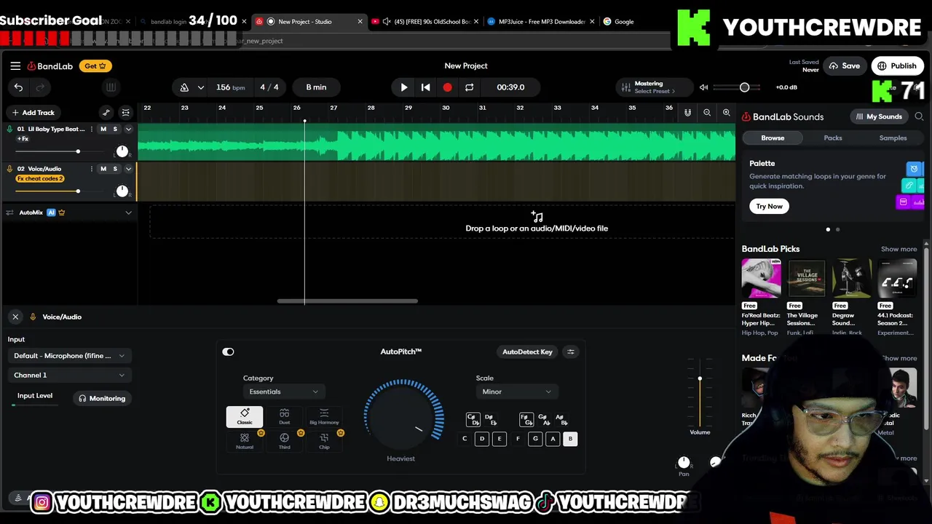Start recording with the red record button

(x=447, y=87)
